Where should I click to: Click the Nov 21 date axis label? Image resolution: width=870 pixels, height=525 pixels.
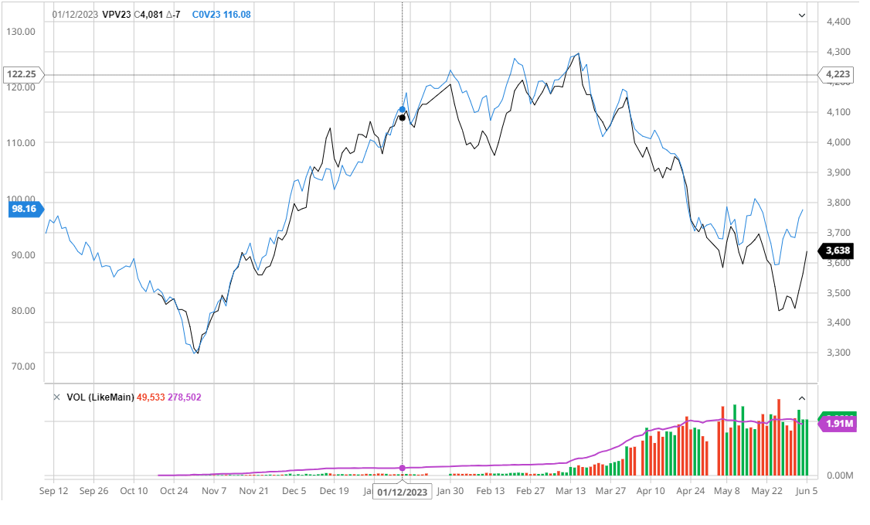pos(254,491)
